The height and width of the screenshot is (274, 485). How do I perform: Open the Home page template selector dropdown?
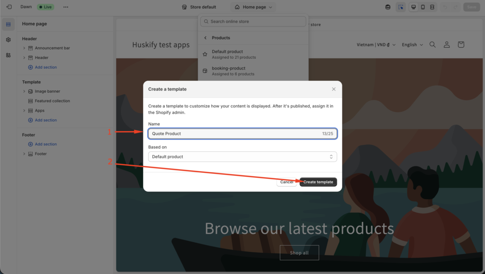point(254,7)
